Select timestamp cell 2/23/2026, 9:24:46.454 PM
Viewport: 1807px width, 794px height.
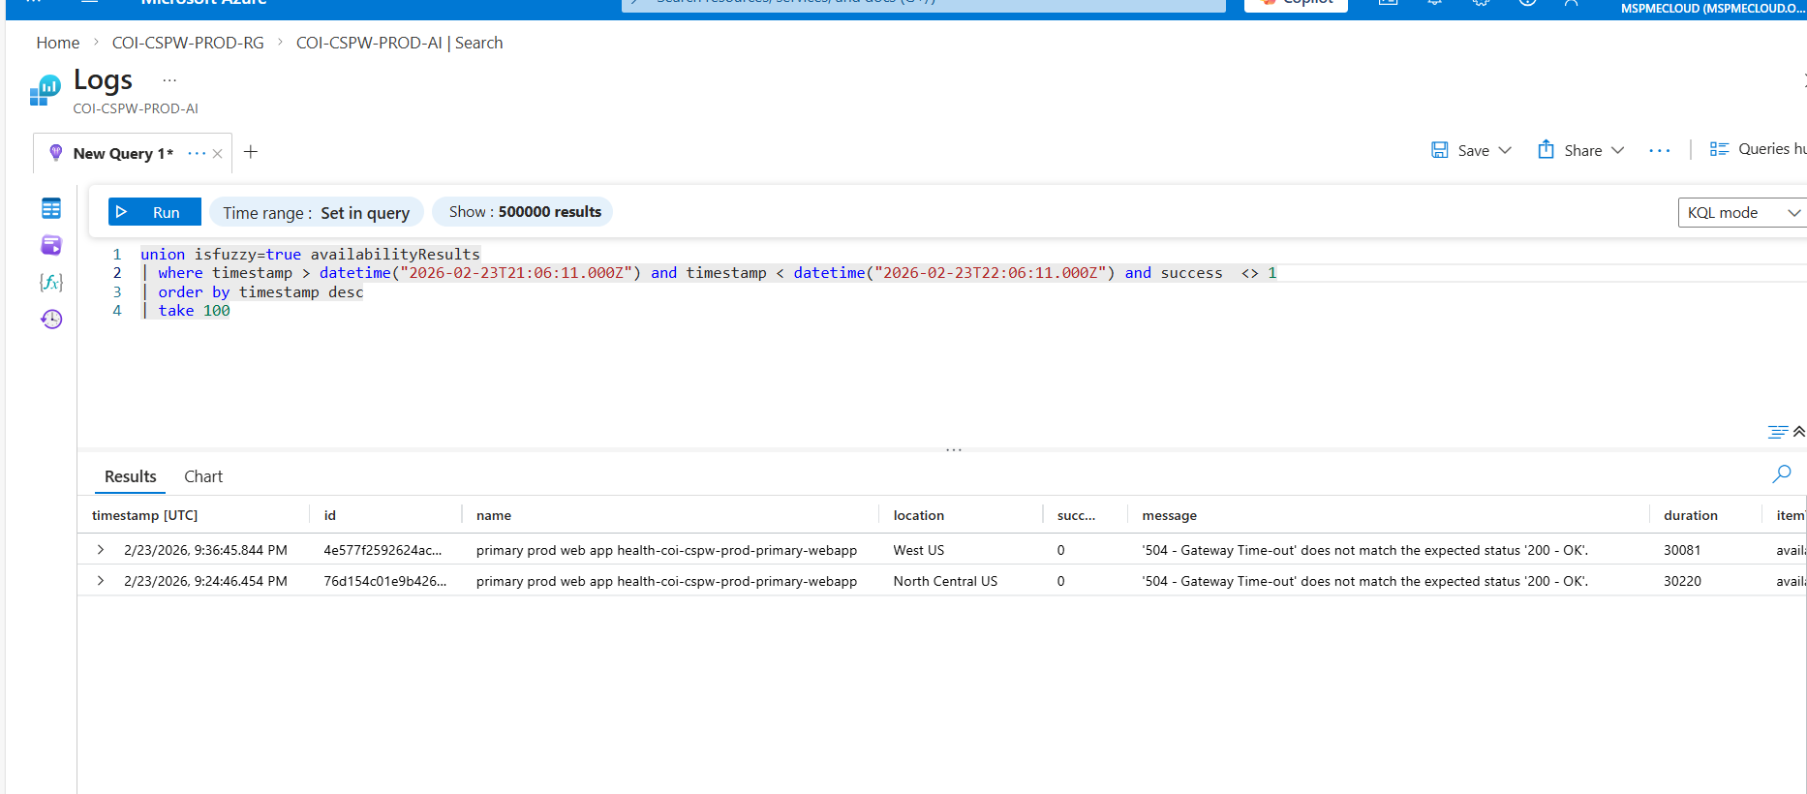click(205, 581)
